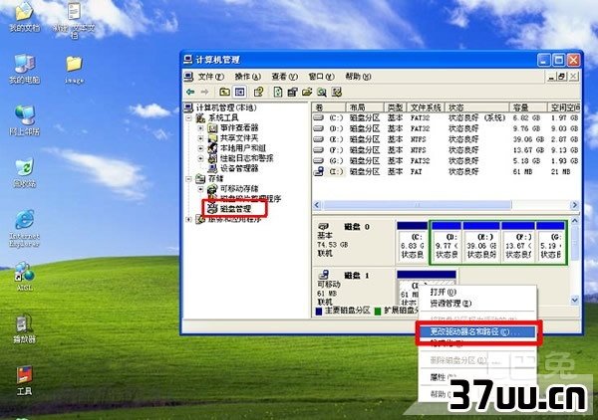This screenshot has width=598, height=420.
Task: Select Internet Explorer desktop icon
Action: (24, 228)
